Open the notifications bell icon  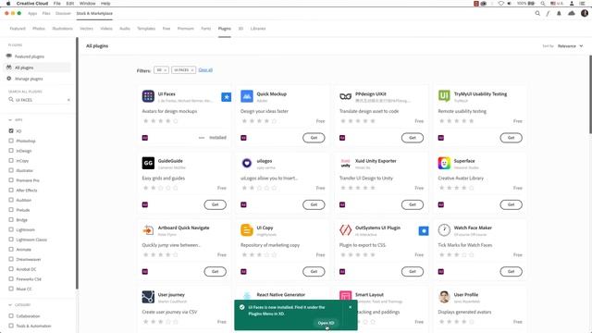point(559,14)
